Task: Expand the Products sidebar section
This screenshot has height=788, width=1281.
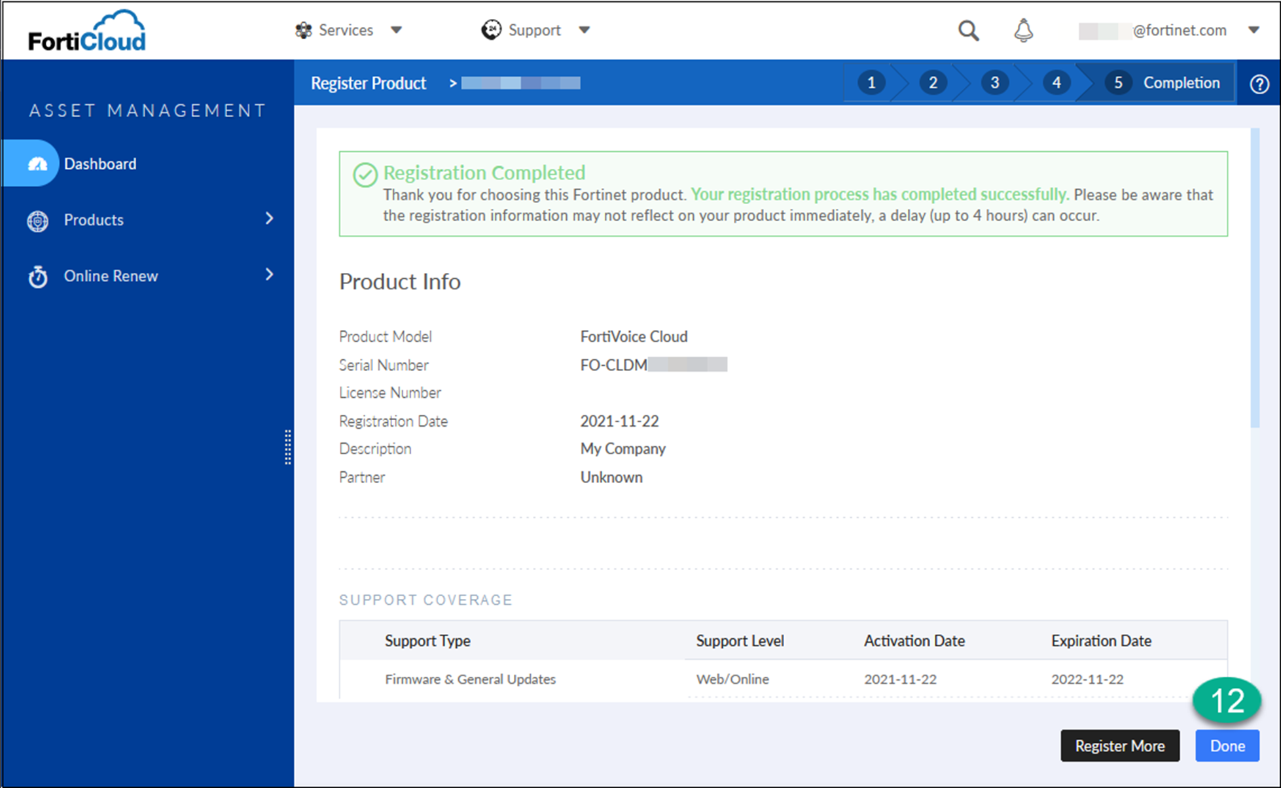Action: coord(269,219)
